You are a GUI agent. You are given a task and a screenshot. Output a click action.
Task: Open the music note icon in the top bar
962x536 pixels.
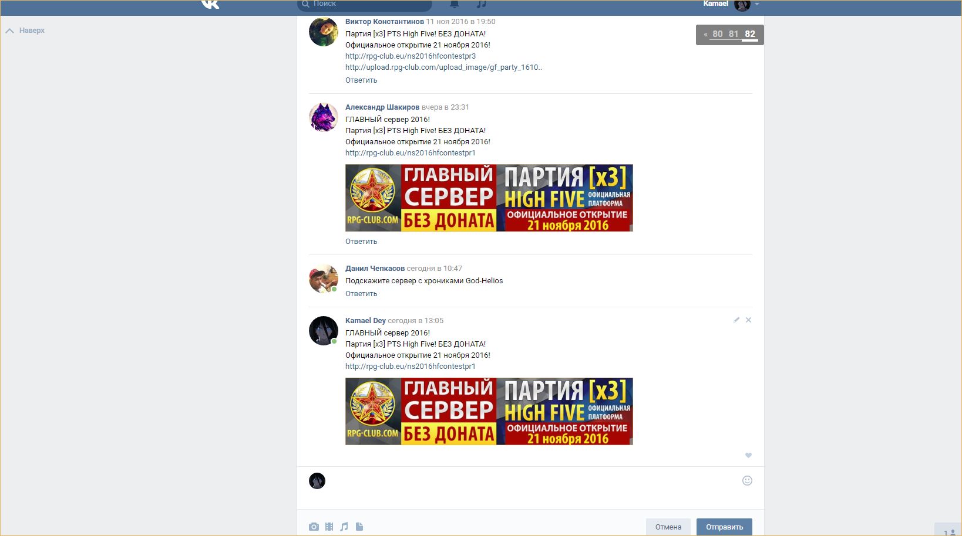click(x=482, y=4)
